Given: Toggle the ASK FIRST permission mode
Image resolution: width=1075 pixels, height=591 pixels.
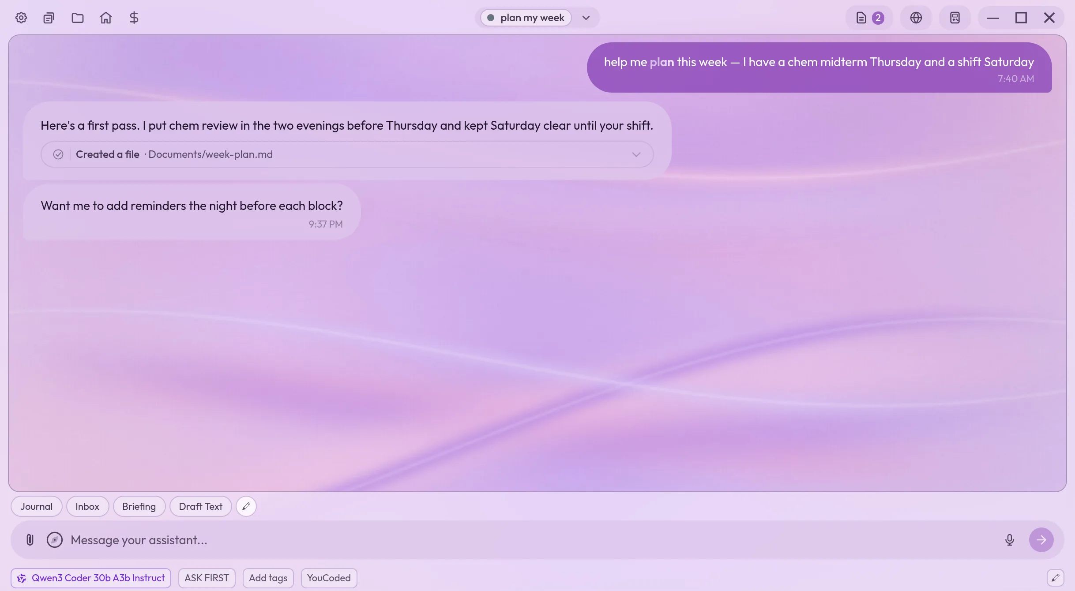Looking at the screenshot, I should click(207, 578).
